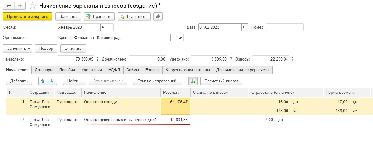The image size is (373, 142).
Task: Toggle the detailed calculation view icon
Action: (193, 81)
